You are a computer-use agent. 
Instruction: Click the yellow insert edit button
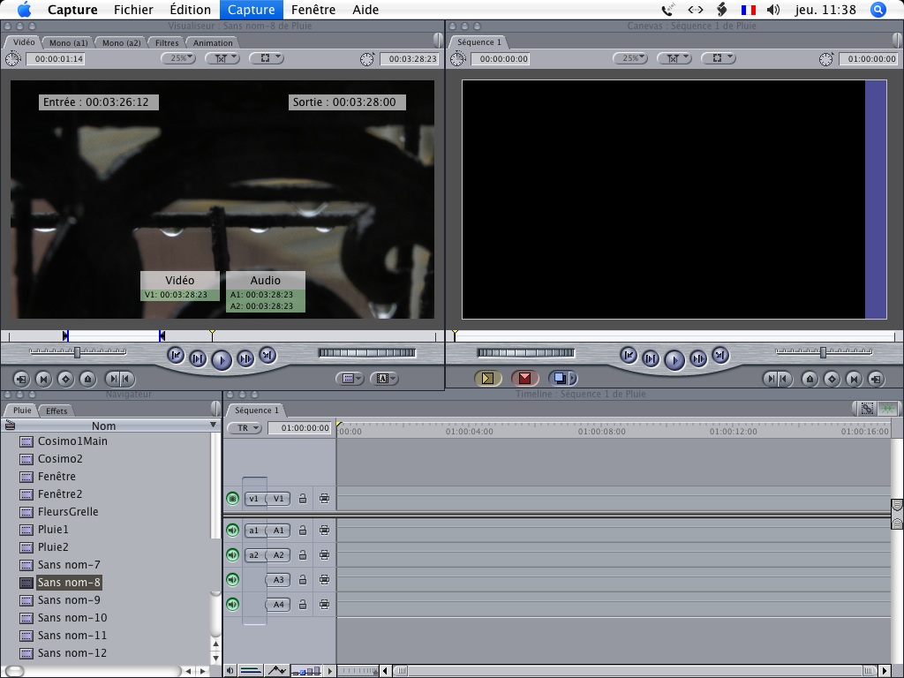487,379
